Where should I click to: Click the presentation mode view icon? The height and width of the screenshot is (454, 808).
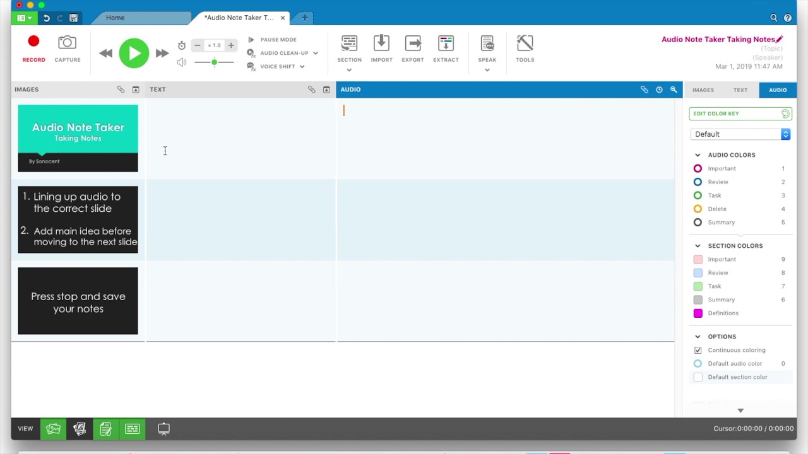pos(163,429)
